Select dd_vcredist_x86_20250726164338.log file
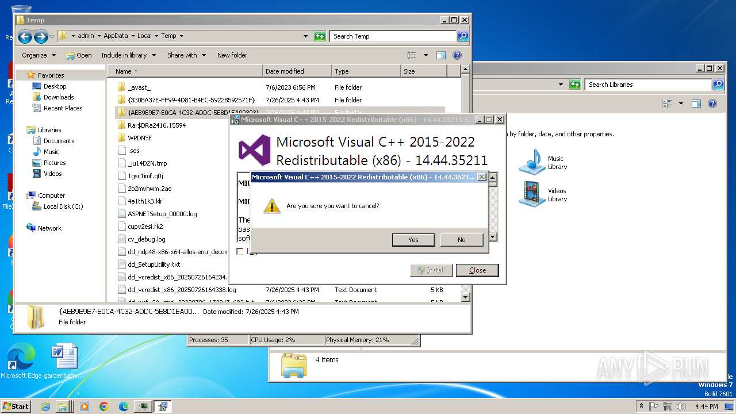The width and height of the screenshot is (736, 414). [x=182, y=290]
